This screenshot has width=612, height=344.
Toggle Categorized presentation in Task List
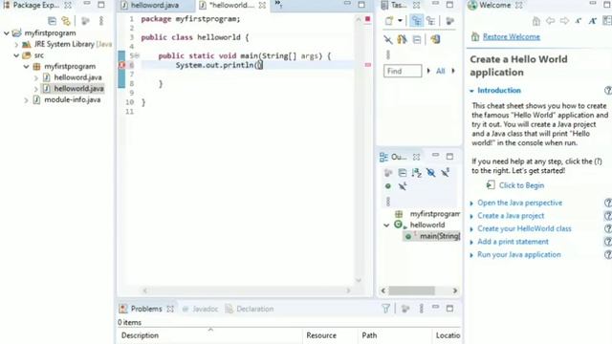point(417,21)
